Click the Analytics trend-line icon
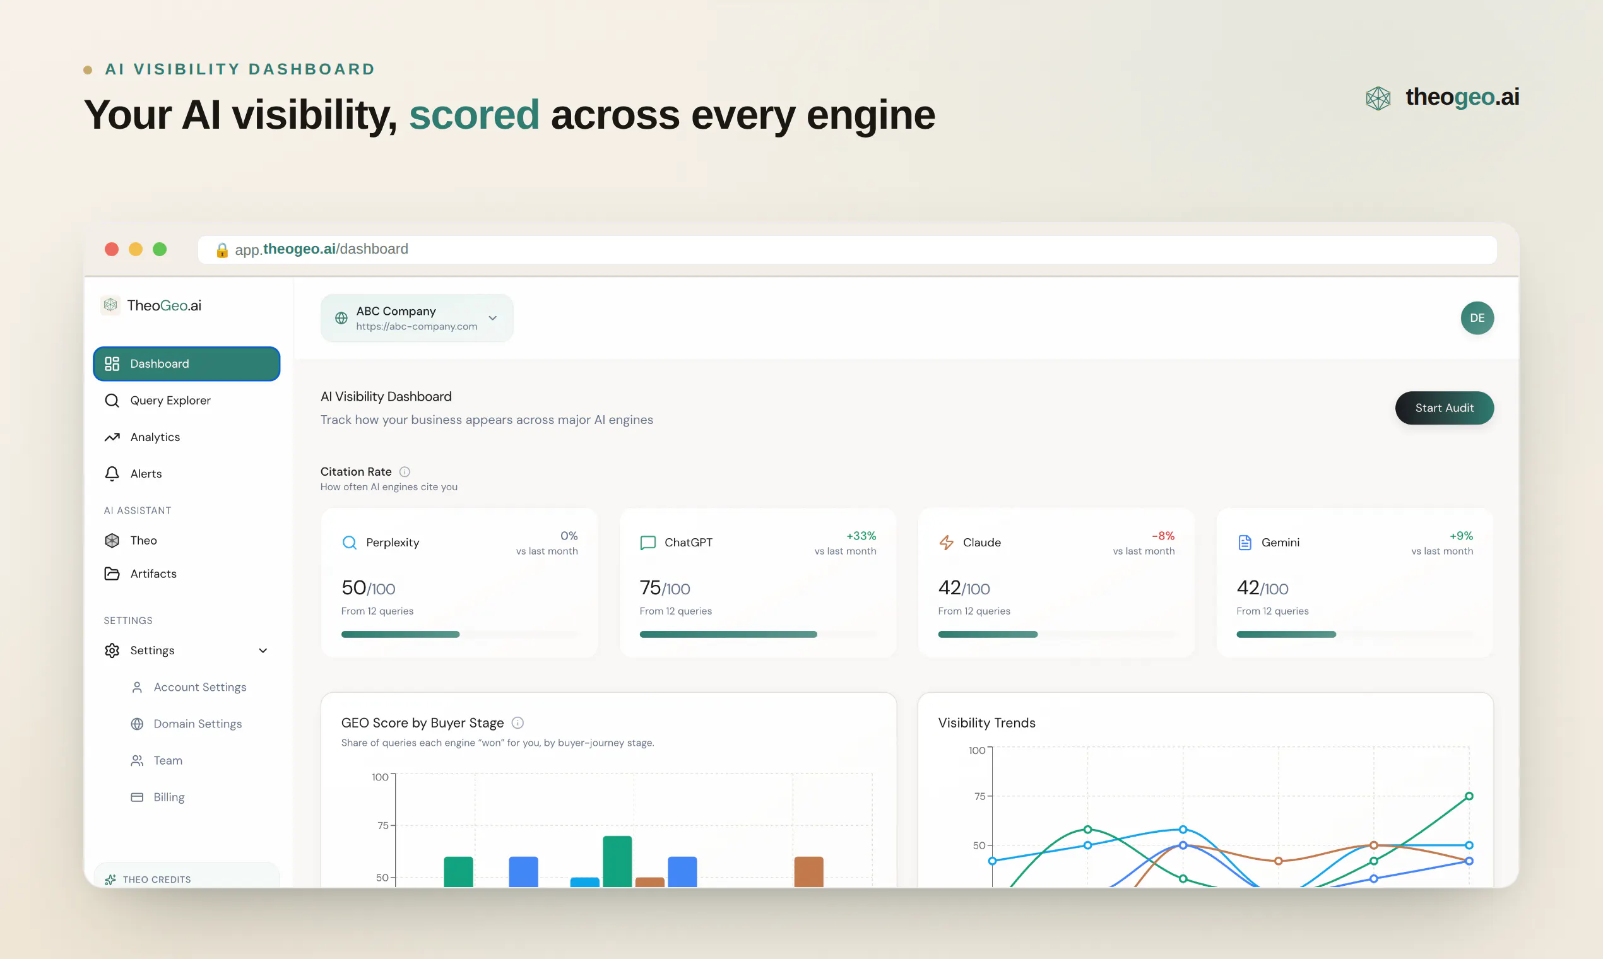The image size is (1603, 959). (x=112, y=437)
